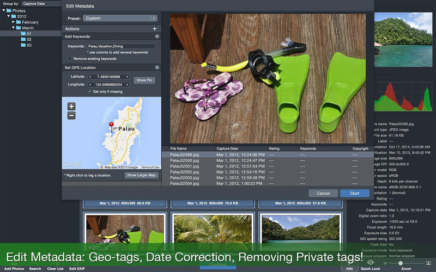Expand the February folder
The image size is (436, 272).
(x=13, y=22)
